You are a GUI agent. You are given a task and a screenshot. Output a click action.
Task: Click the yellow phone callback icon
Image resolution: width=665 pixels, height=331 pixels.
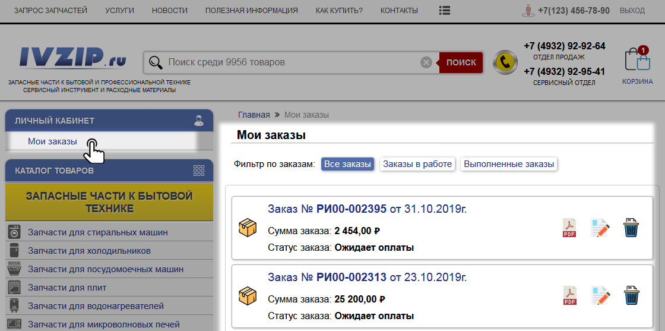505,62
